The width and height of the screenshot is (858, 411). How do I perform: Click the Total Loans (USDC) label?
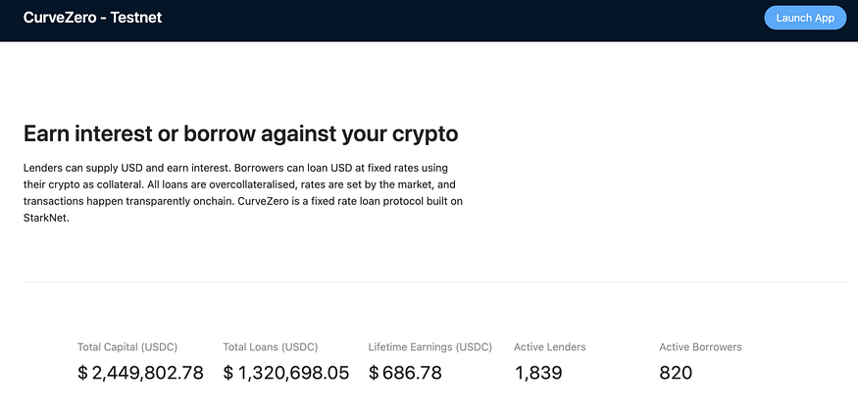click(x=271, y=347)
